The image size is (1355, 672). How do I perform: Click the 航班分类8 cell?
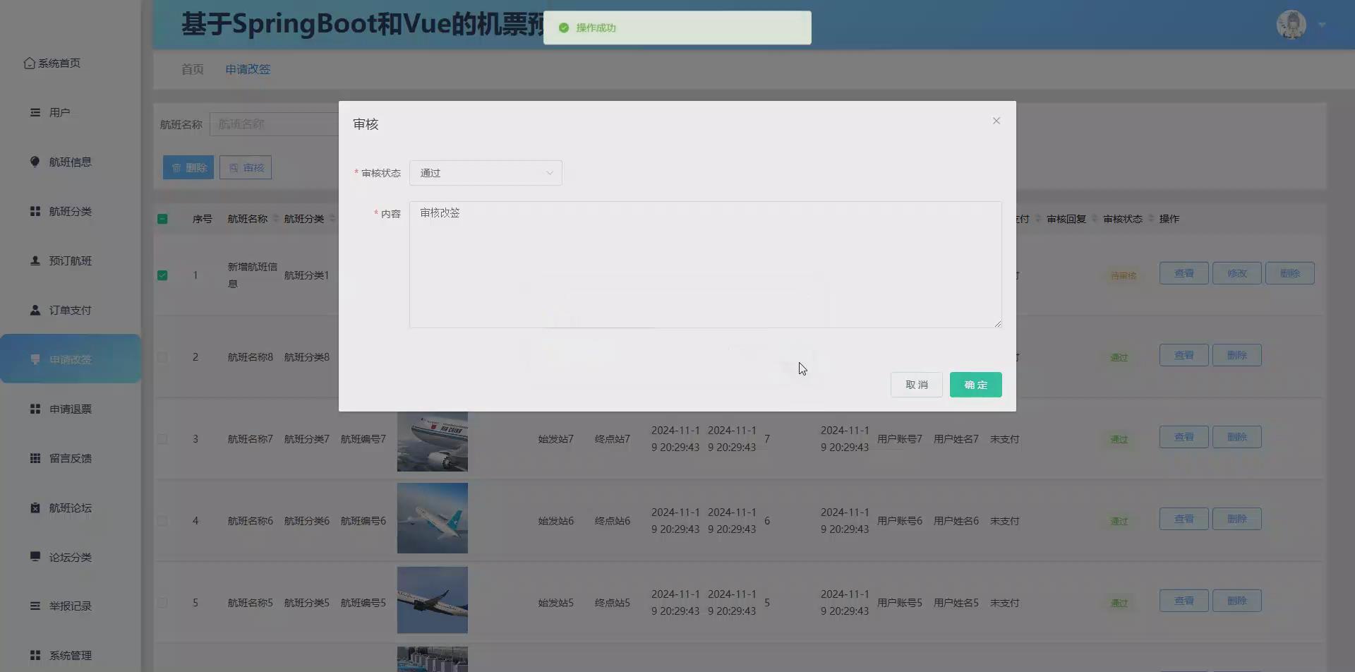(307, 357)
